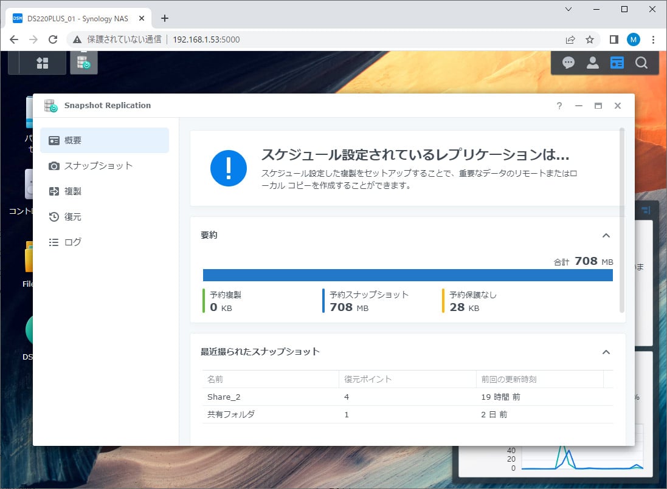Collapse the 最近撮られたスナップショット panel chevron
Viewport: 667px width, 489px height.
pos(606,352)
